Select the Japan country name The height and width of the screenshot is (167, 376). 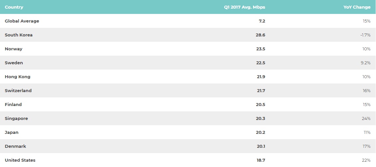(x=12, y=132)
